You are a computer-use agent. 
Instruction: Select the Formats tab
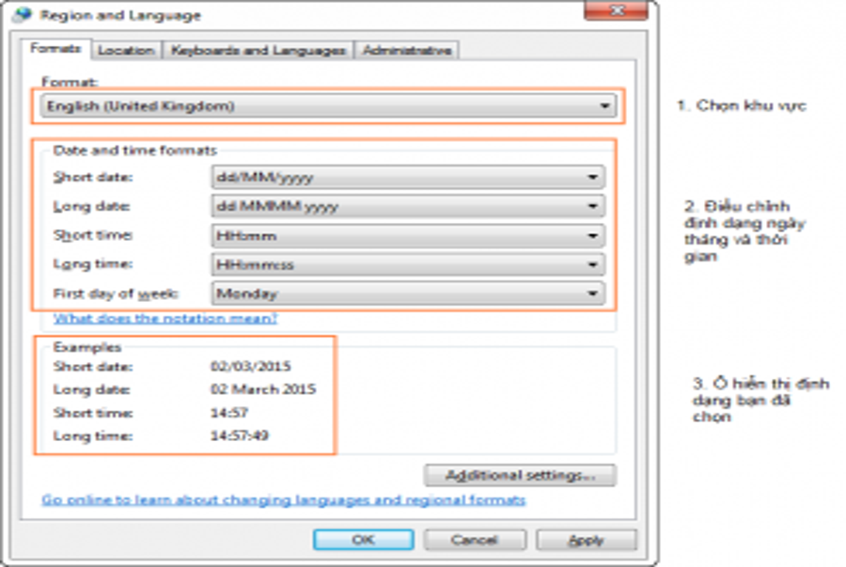click(55, 48)
